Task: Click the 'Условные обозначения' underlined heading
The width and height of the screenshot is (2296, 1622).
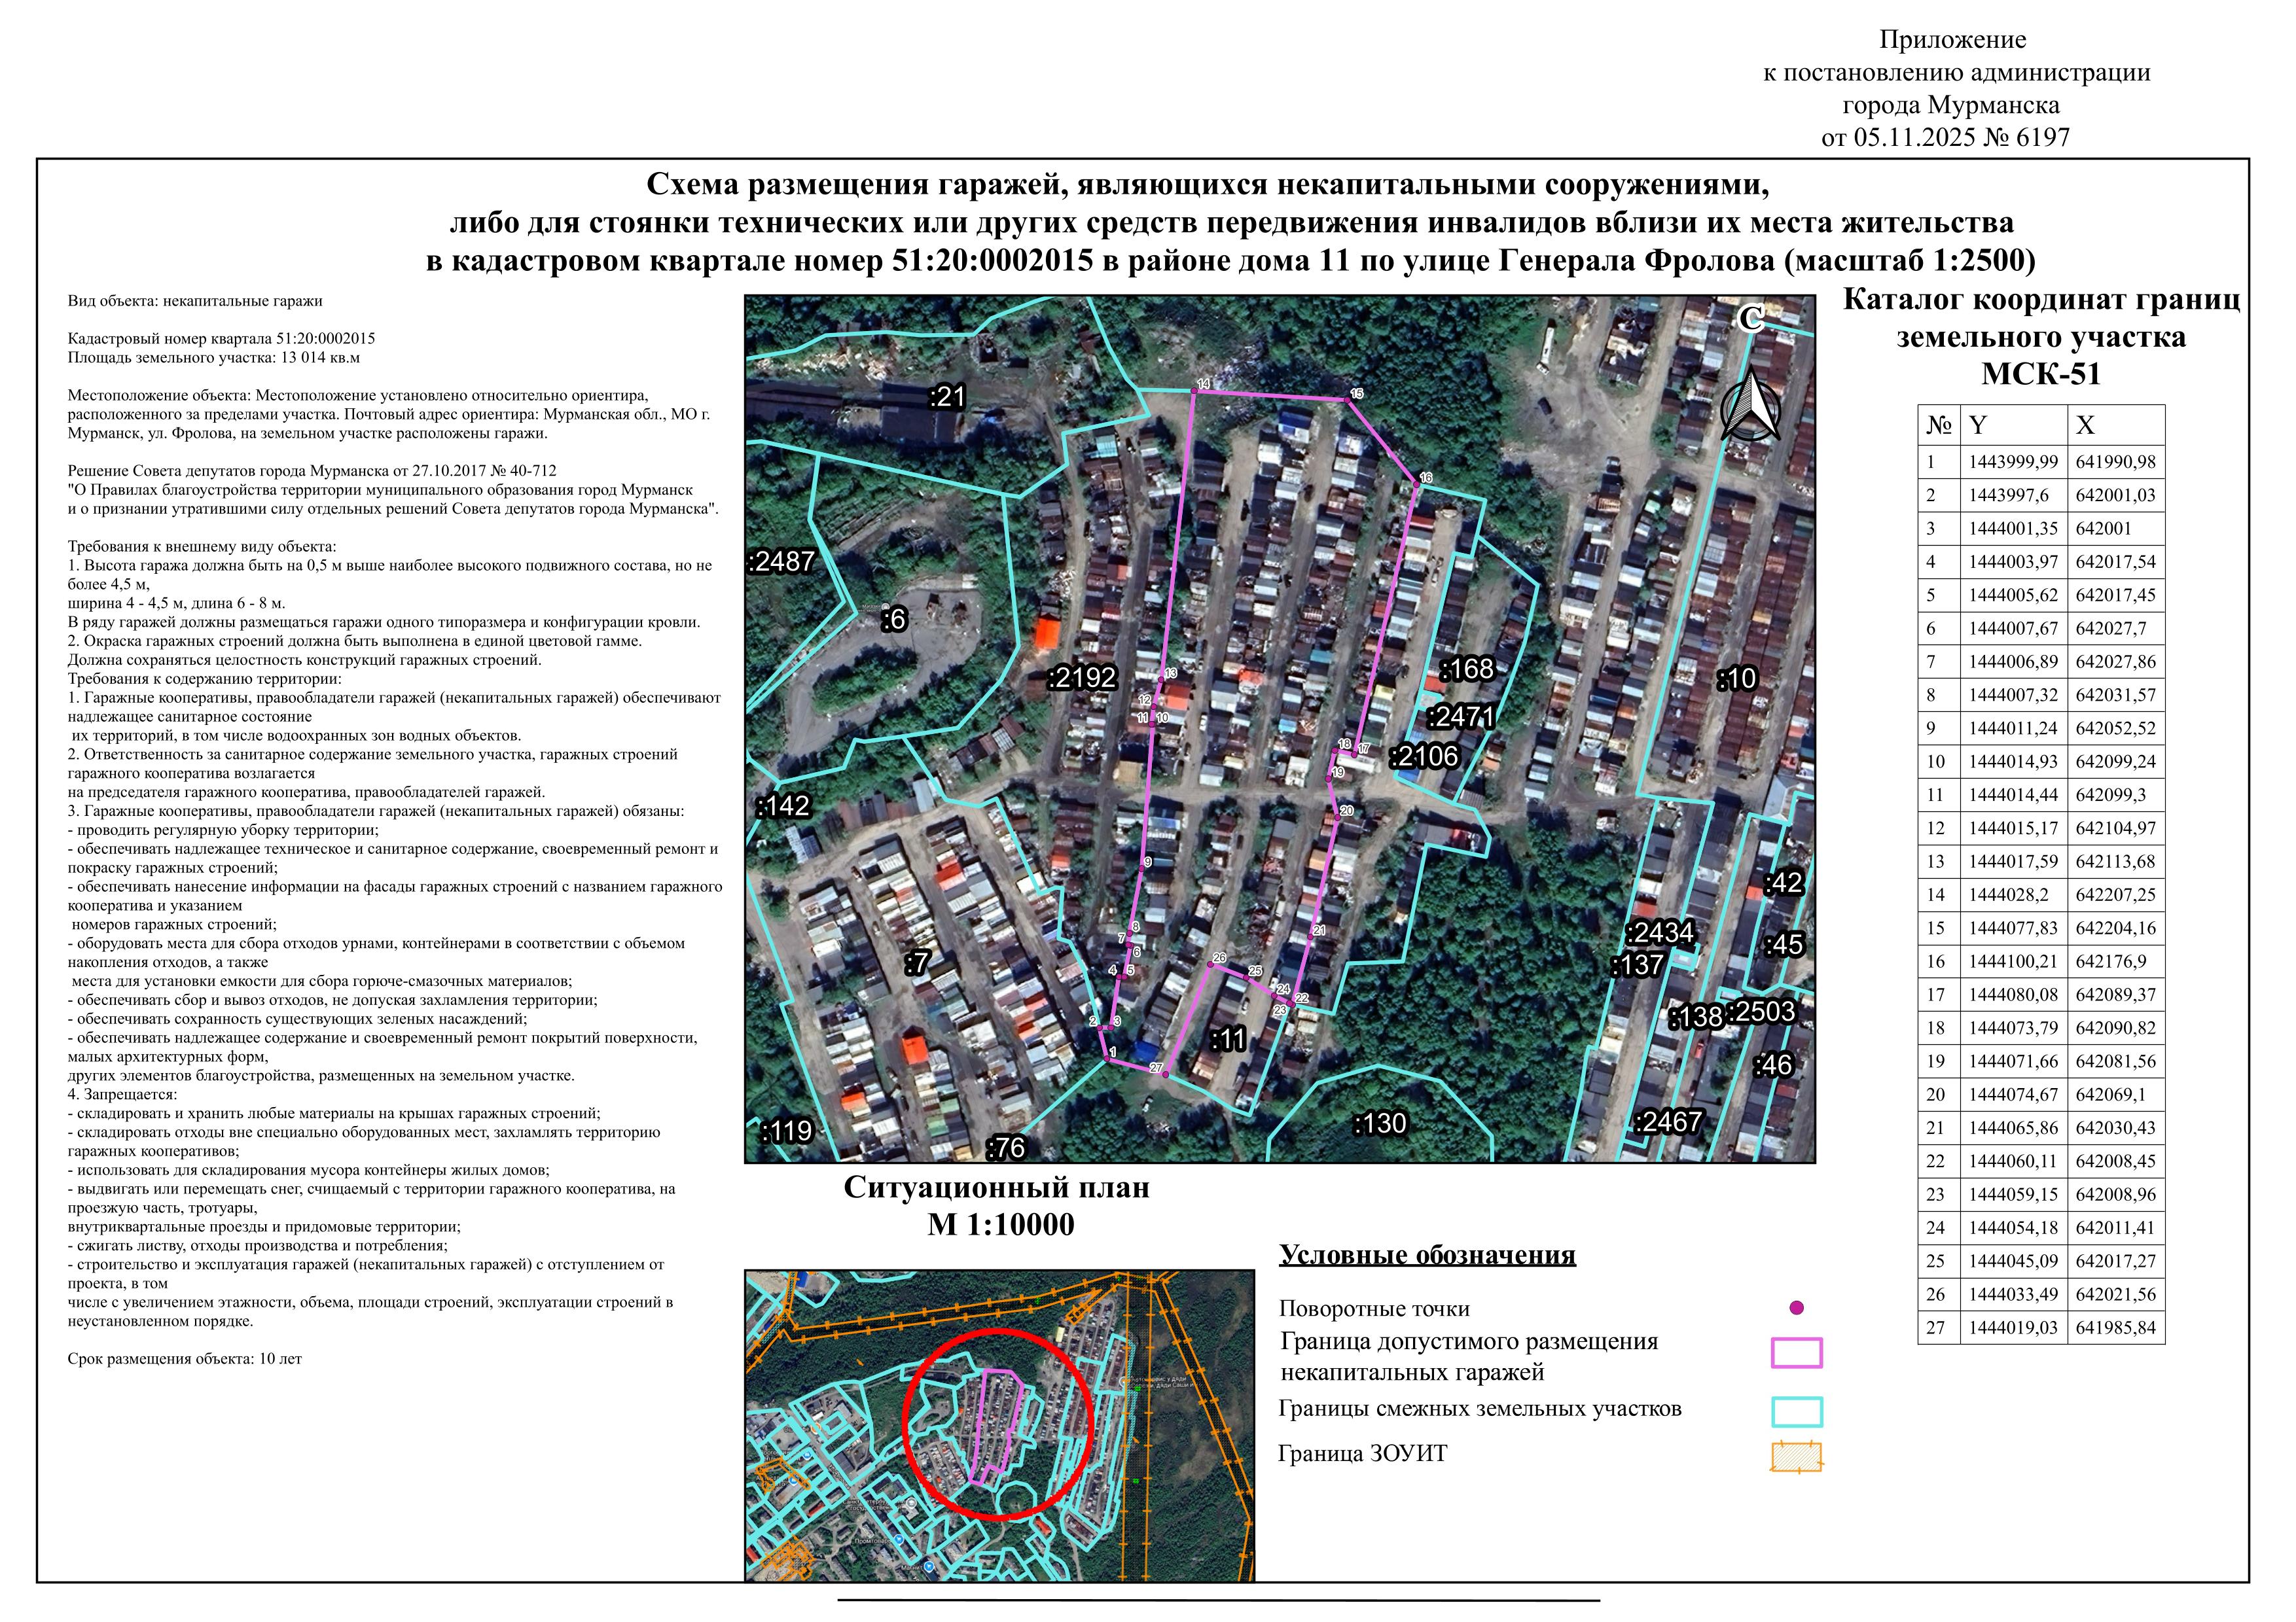Action: (x=1427, y=1255)
